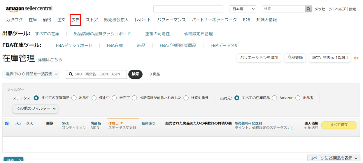Go to すべての在庫 link
The image size is (363, 163).
(47, 34)
